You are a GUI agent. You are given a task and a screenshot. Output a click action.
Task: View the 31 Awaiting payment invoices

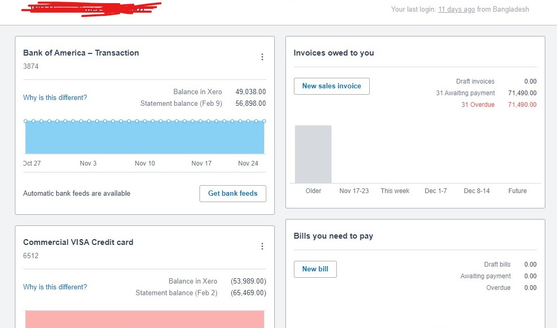[465, 93]
